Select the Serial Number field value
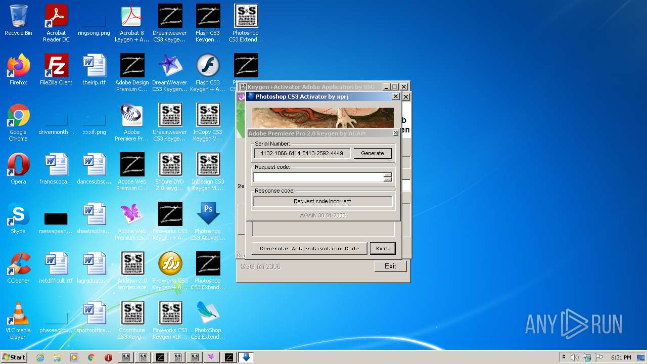The width and height of the screenshot is (647, 364). [302, 153]
